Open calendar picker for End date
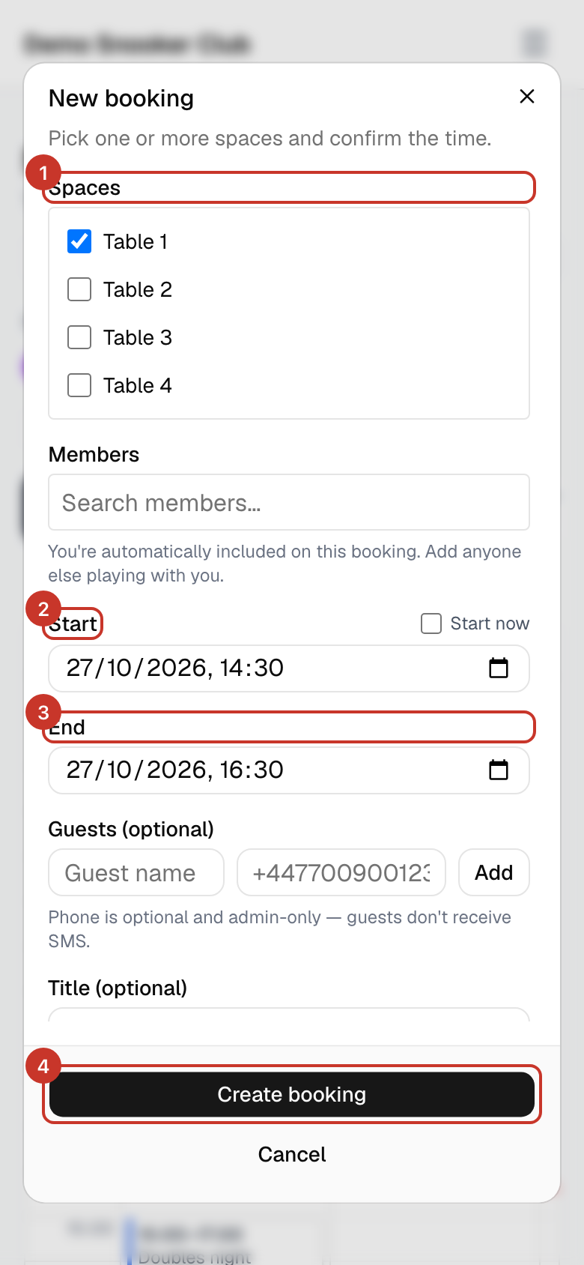584x1265 pixels. [x=499, y=770]
